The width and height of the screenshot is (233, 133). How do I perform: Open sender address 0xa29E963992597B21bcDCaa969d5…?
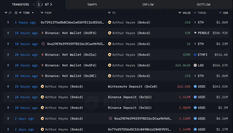point(76,44)
